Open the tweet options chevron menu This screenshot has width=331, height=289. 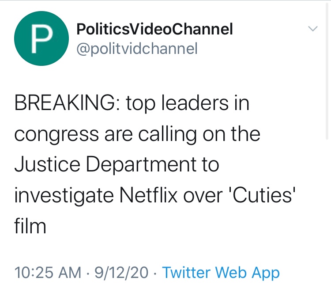click(312, 29)
